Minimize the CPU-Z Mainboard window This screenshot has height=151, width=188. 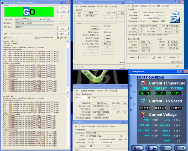click(x=122, y=122)
